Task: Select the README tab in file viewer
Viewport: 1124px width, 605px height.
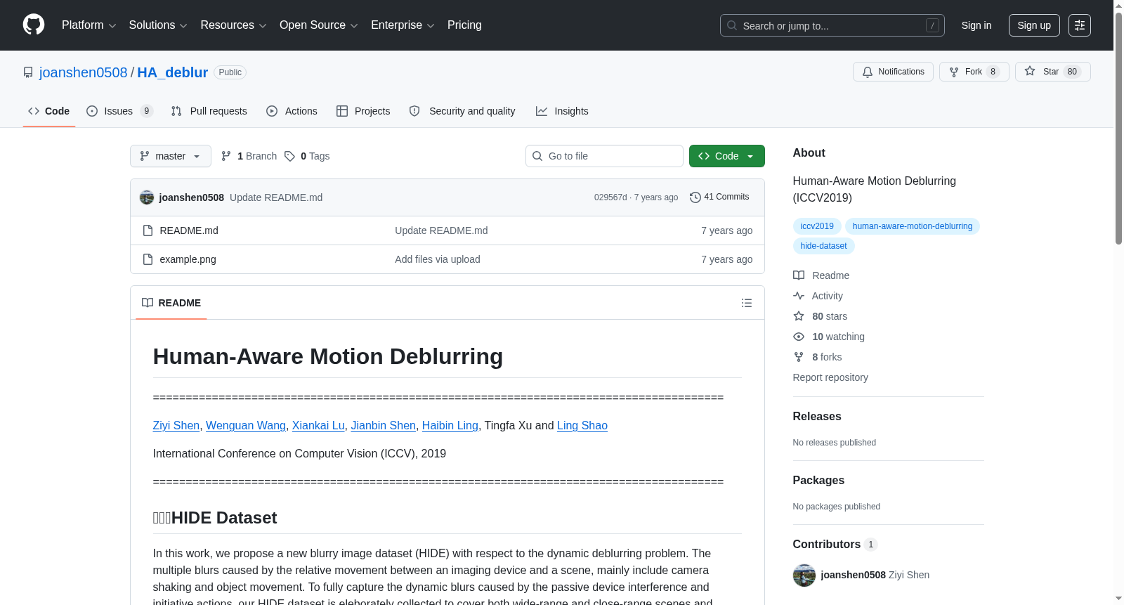Action: coord(171,303)
